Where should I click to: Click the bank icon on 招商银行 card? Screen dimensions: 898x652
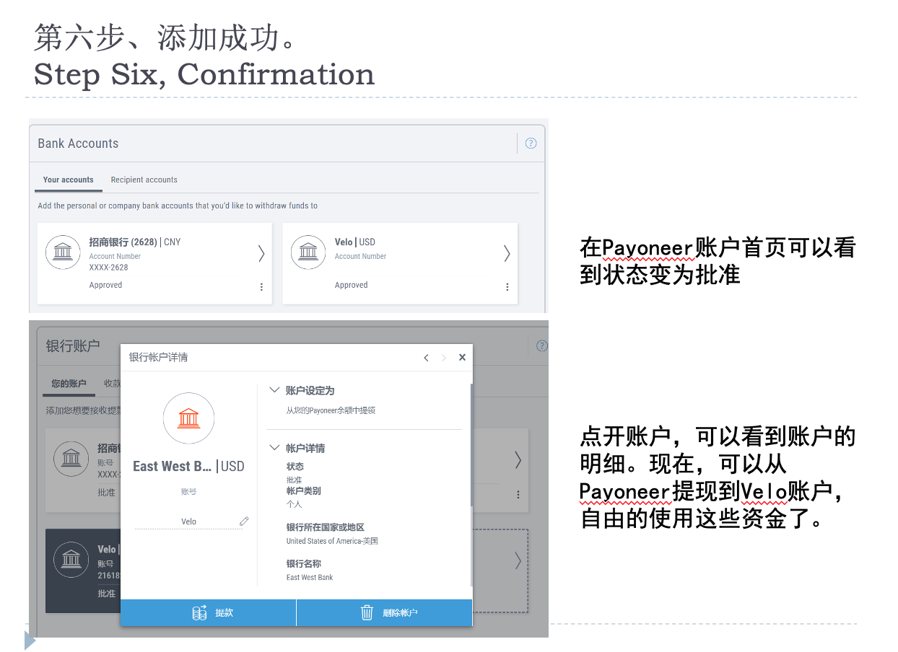coord(63,252)
